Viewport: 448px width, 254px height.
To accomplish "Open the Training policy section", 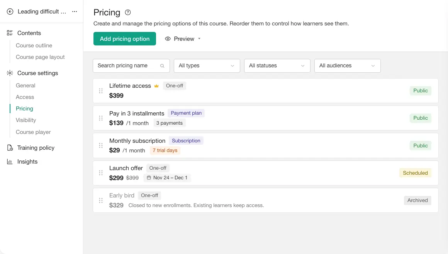I will tap(36, 148).
